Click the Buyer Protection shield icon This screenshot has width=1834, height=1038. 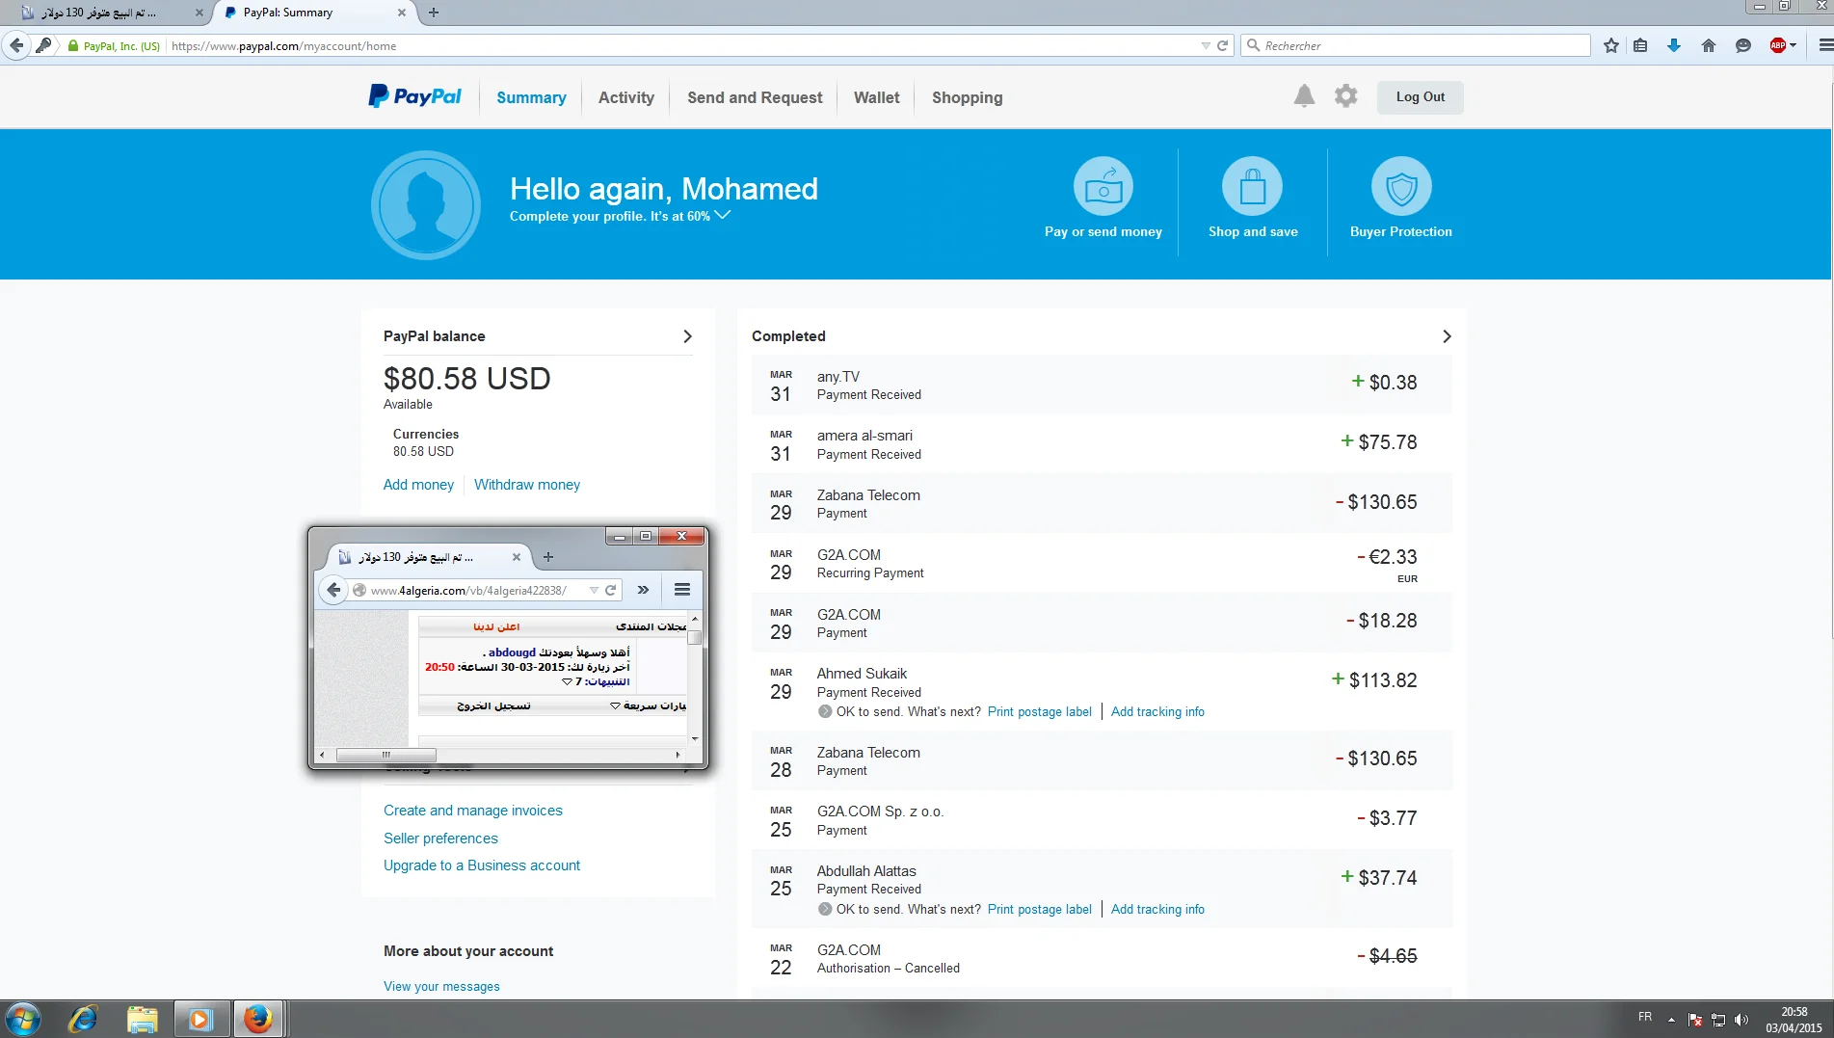(x=1400, y=186)
